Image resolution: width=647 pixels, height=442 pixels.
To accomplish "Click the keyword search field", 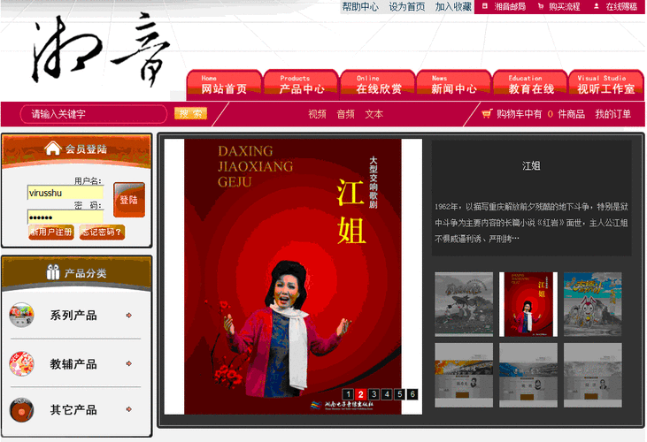I will [94, 114].
